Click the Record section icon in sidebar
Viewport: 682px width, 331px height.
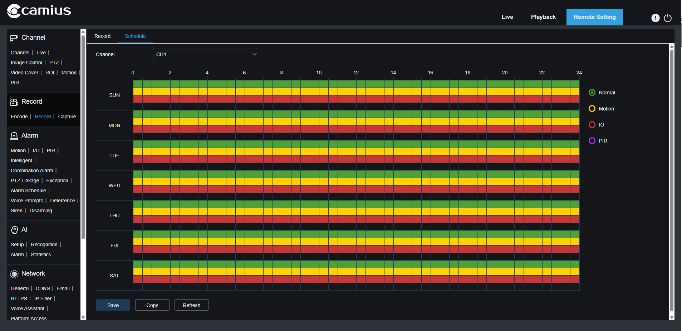(14, 102)
